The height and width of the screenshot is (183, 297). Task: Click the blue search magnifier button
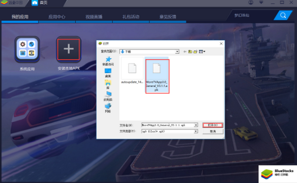pyautogui.click(x=283, y=15)
